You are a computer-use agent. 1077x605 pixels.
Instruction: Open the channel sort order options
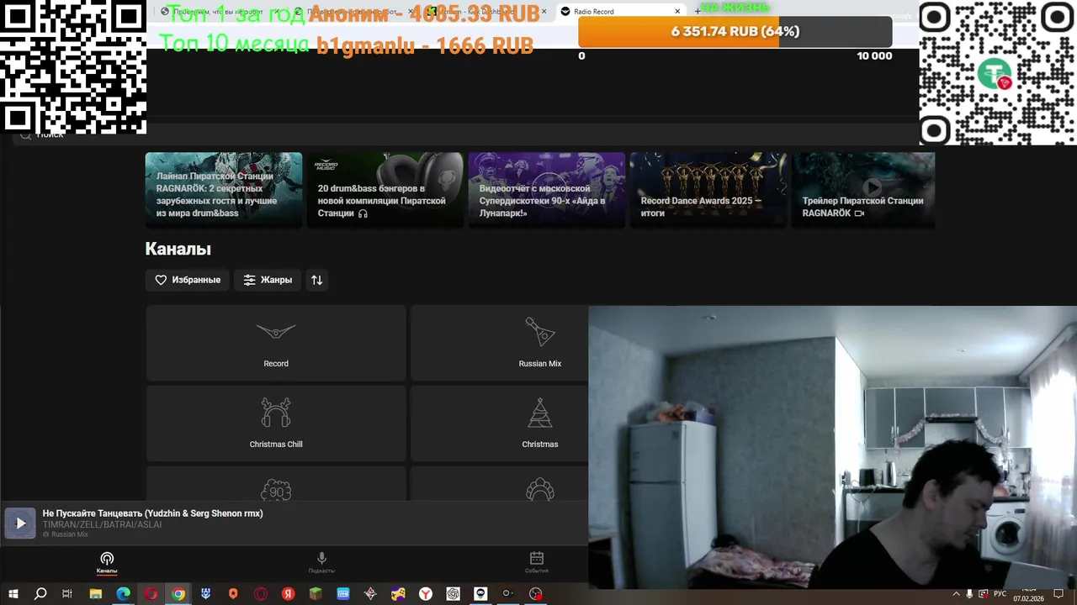[x=316, y=280]
